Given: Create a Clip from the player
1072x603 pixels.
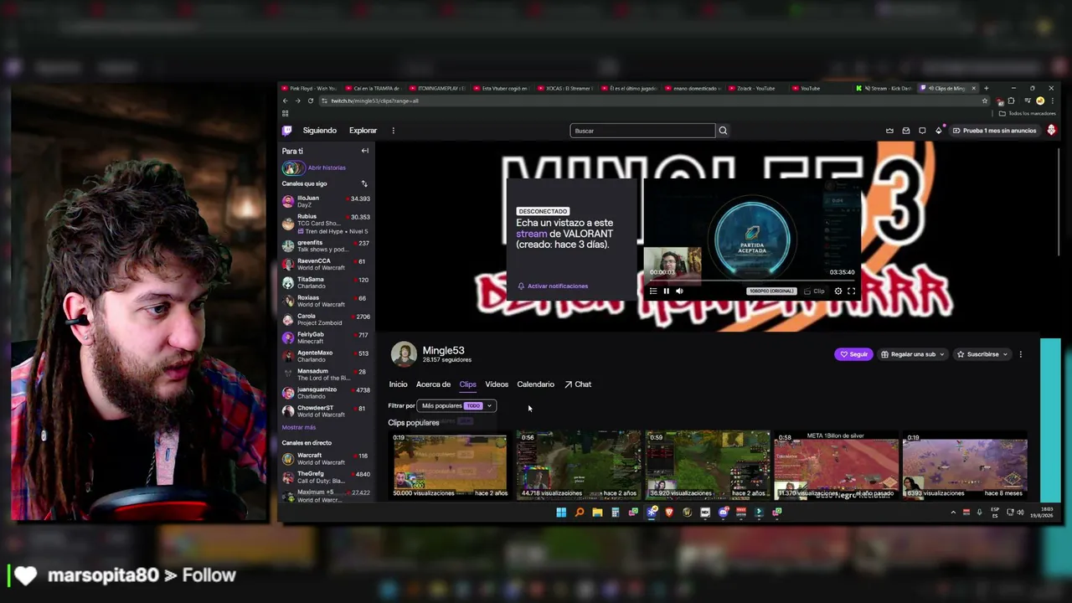Looking at the screenshot, I should [x=814, y=291].
